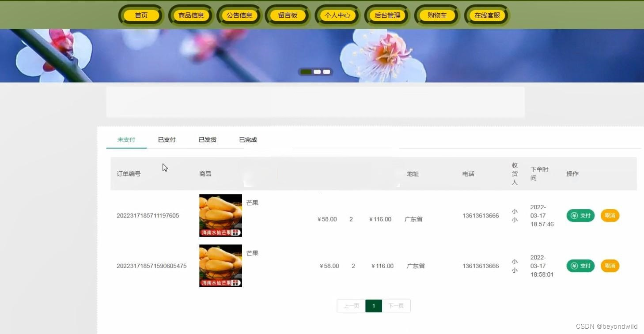The width and height of the screenshot is (644, 334).
Task: Switch to the 已发货 tab
Action: tap(208, 139)
